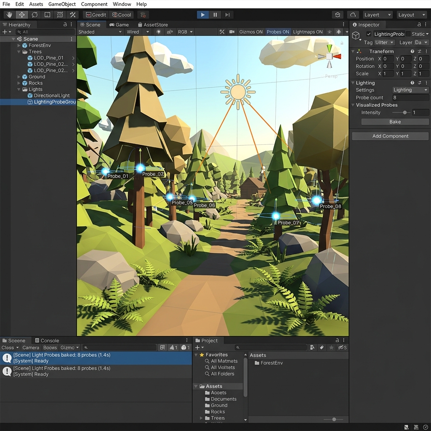Click the Play button
Screen dimensions: 431x431
click(202, 15)
